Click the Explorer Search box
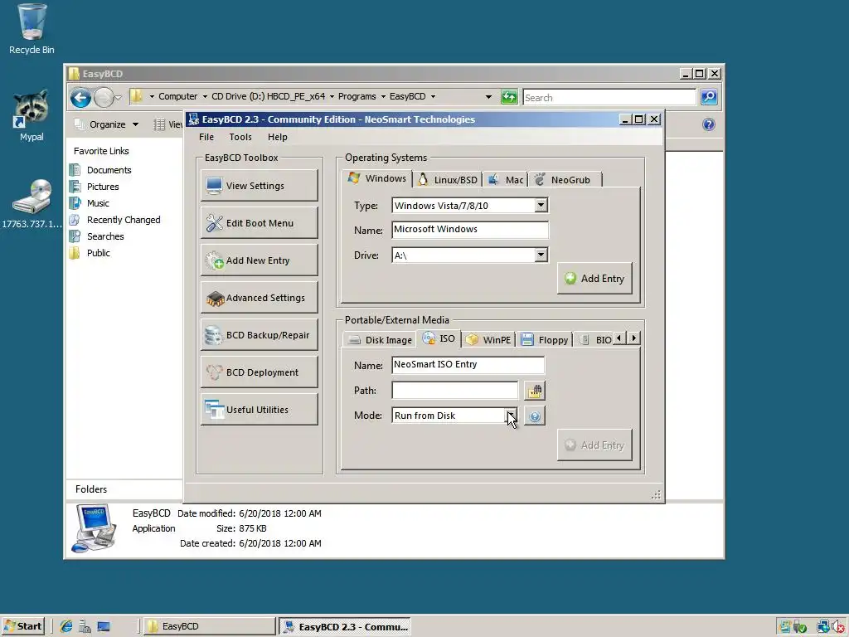 click(609, 98)
